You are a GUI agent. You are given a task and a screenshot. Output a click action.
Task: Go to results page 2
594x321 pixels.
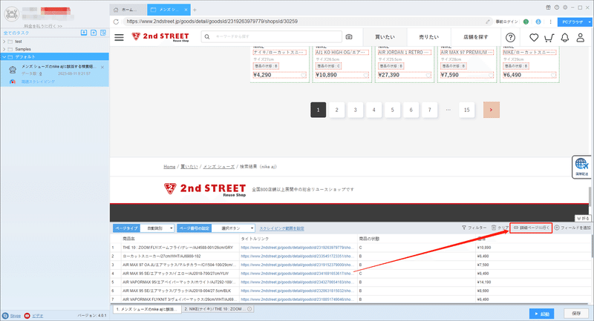click(x=337, y=110)
